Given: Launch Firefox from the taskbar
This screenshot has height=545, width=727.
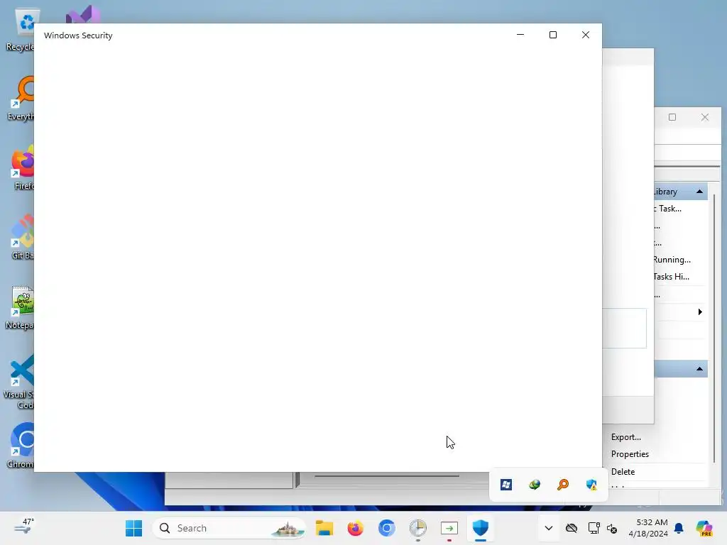Looking at the screenshot, I should coord(355,528).
